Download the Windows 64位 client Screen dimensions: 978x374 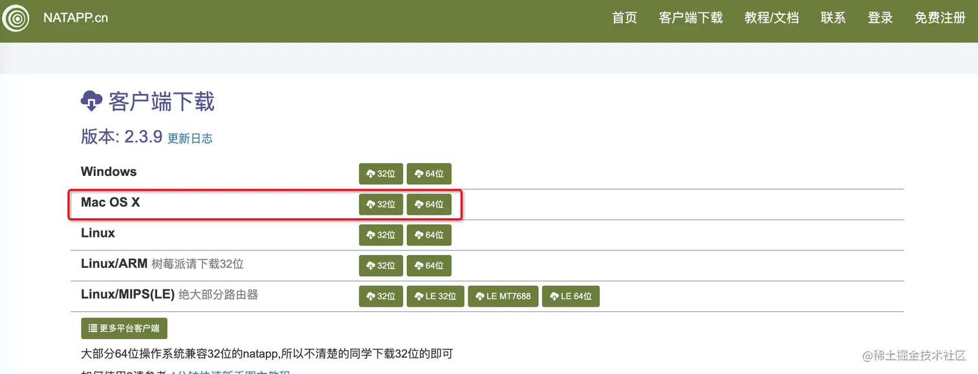point(429,173)
